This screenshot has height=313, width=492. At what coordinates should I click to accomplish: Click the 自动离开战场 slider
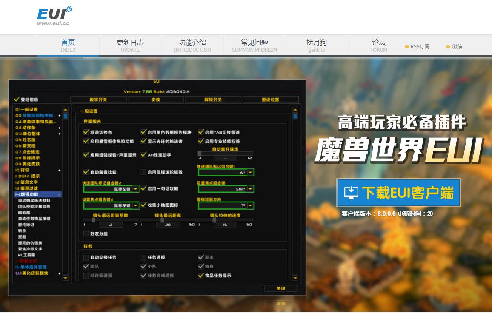pyautogui.click(x=225, y=154)
